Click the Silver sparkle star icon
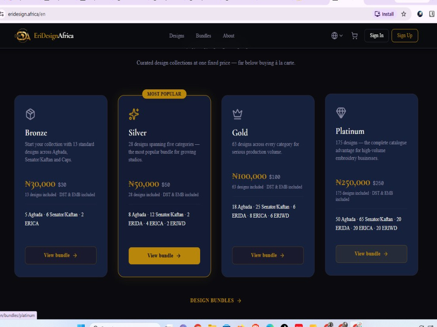 (x=134, y=114)
